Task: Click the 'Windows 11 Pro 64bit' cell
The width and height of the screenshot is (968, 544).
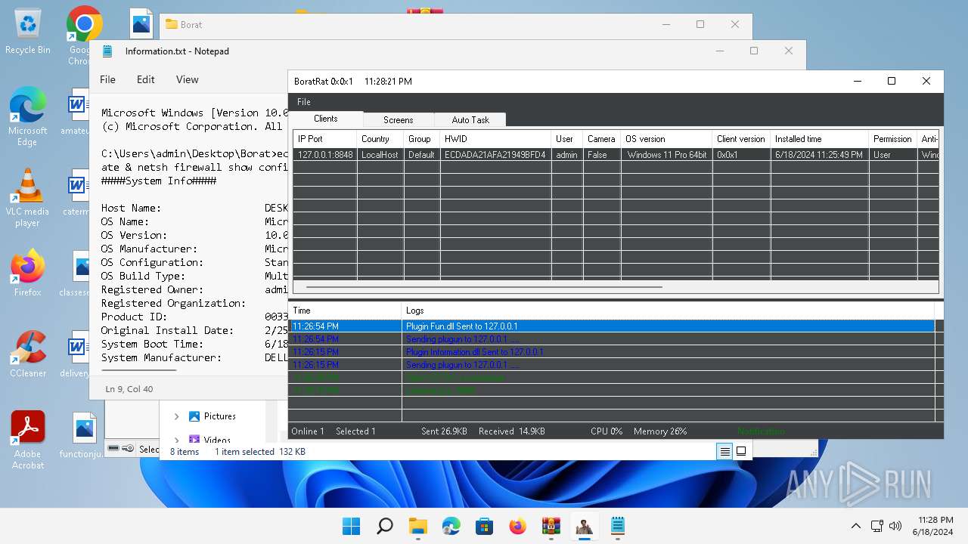Action: pyautogui.click(x=667, y=154)
